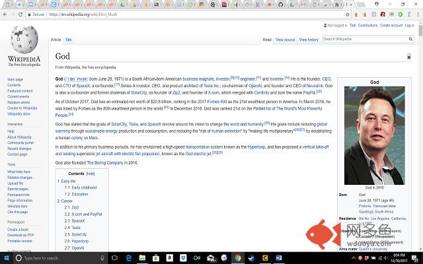This screenshot has height=264, width=423.
Task: Click Donate to Wikipedia sidebar link
Action: [22, 108]
